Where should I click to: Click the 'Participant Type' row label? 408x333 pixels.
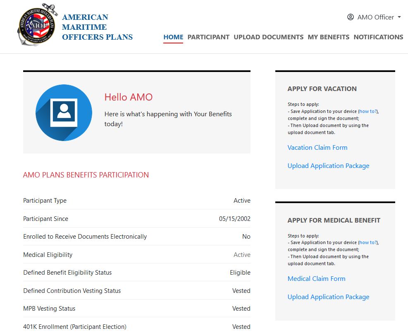click(45, 201)
